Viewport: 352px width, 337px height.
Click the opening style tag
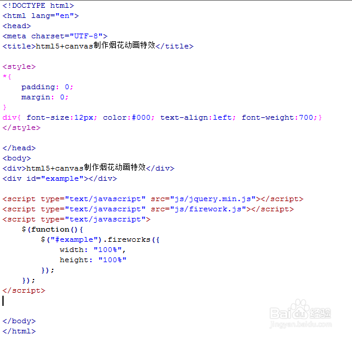tap(19, 66)
